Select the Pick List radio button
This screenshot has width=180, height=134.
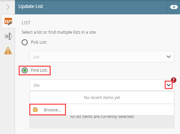coord(25,42)
